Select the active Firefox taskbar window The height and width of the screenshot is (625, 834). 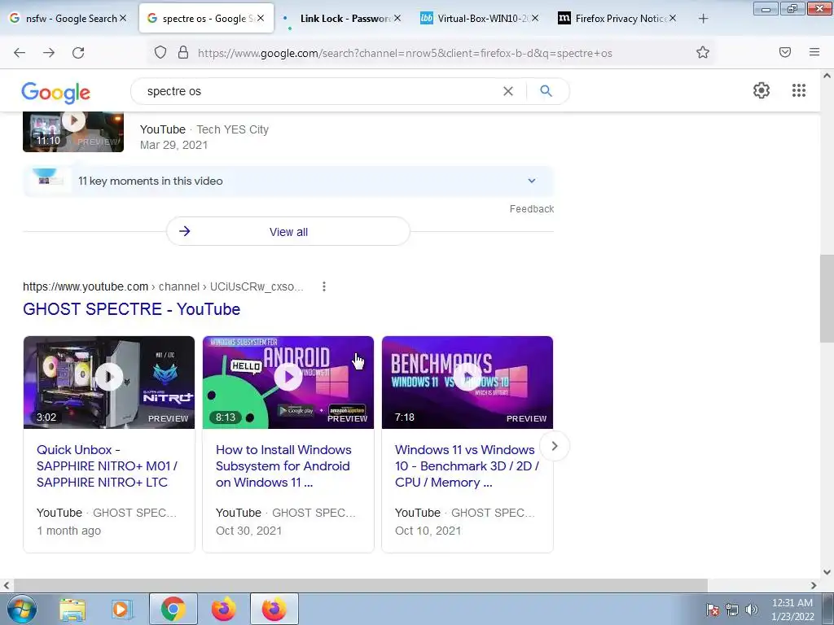tap(274, 609)
